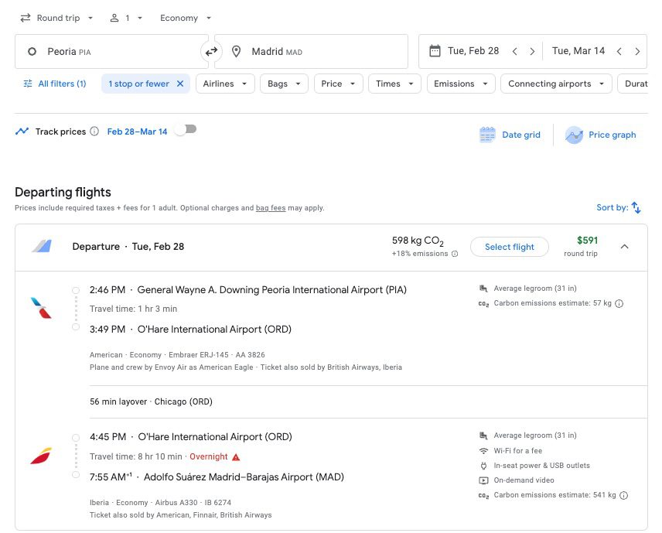
Task: Advance departure date to next day
Action: pos(532,52)
